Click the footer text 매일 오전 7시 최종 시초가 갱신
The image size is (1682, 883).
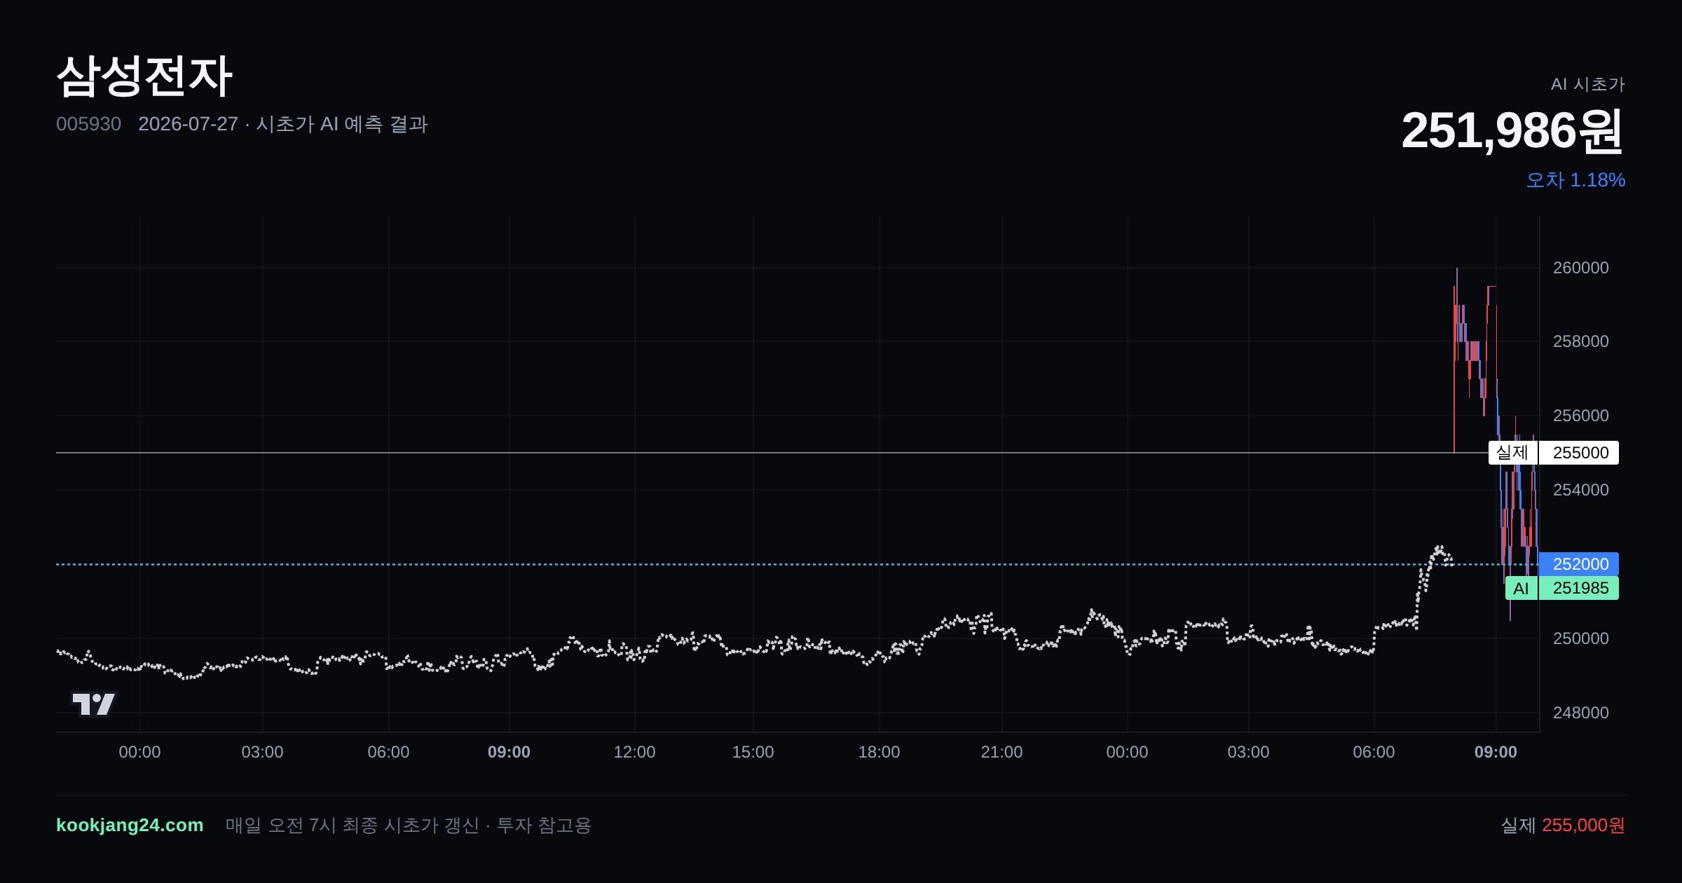[x=352, y=825]
